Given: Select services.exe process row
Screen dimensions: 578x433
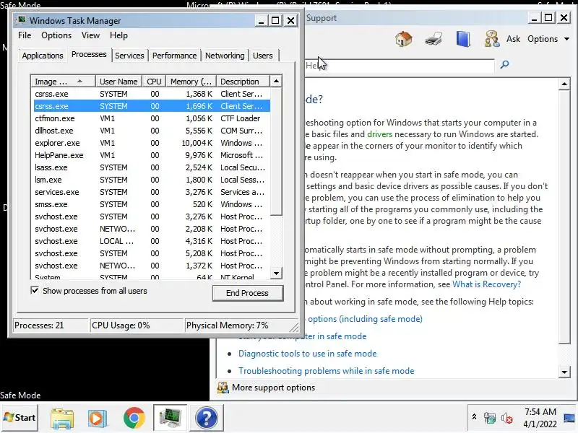Looking at the screenshot, I should tap(152, 192).
